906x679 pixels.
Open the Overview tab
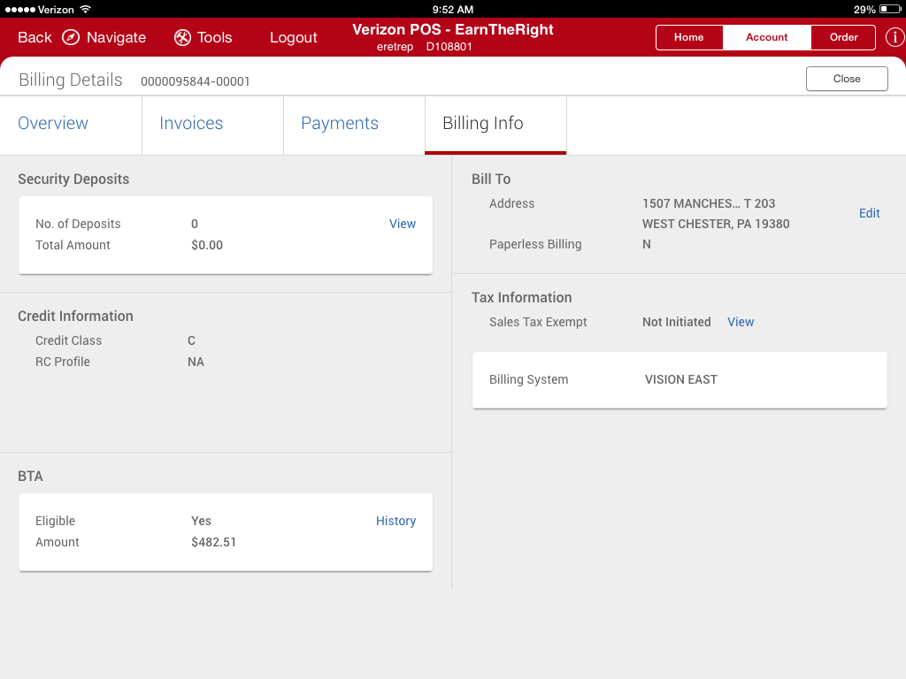[71, 125]
